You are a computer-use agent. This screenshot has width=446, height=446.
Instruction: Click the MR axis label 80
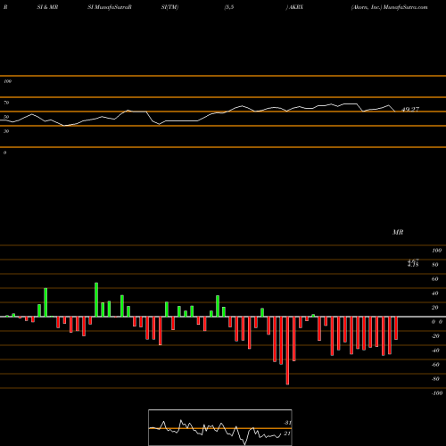(435, 265)
